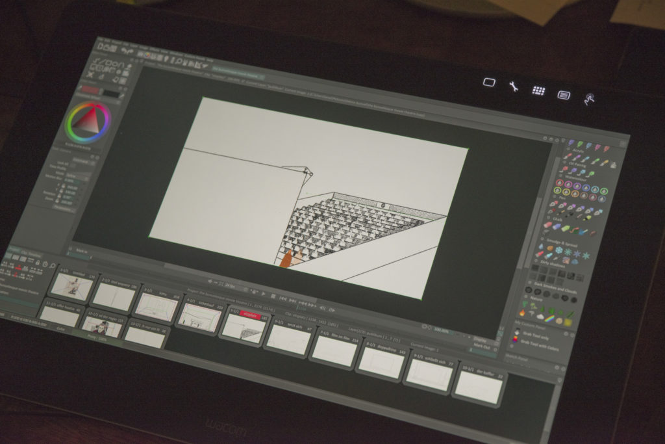Click the lock icon in project panel

tap(38, 263)
